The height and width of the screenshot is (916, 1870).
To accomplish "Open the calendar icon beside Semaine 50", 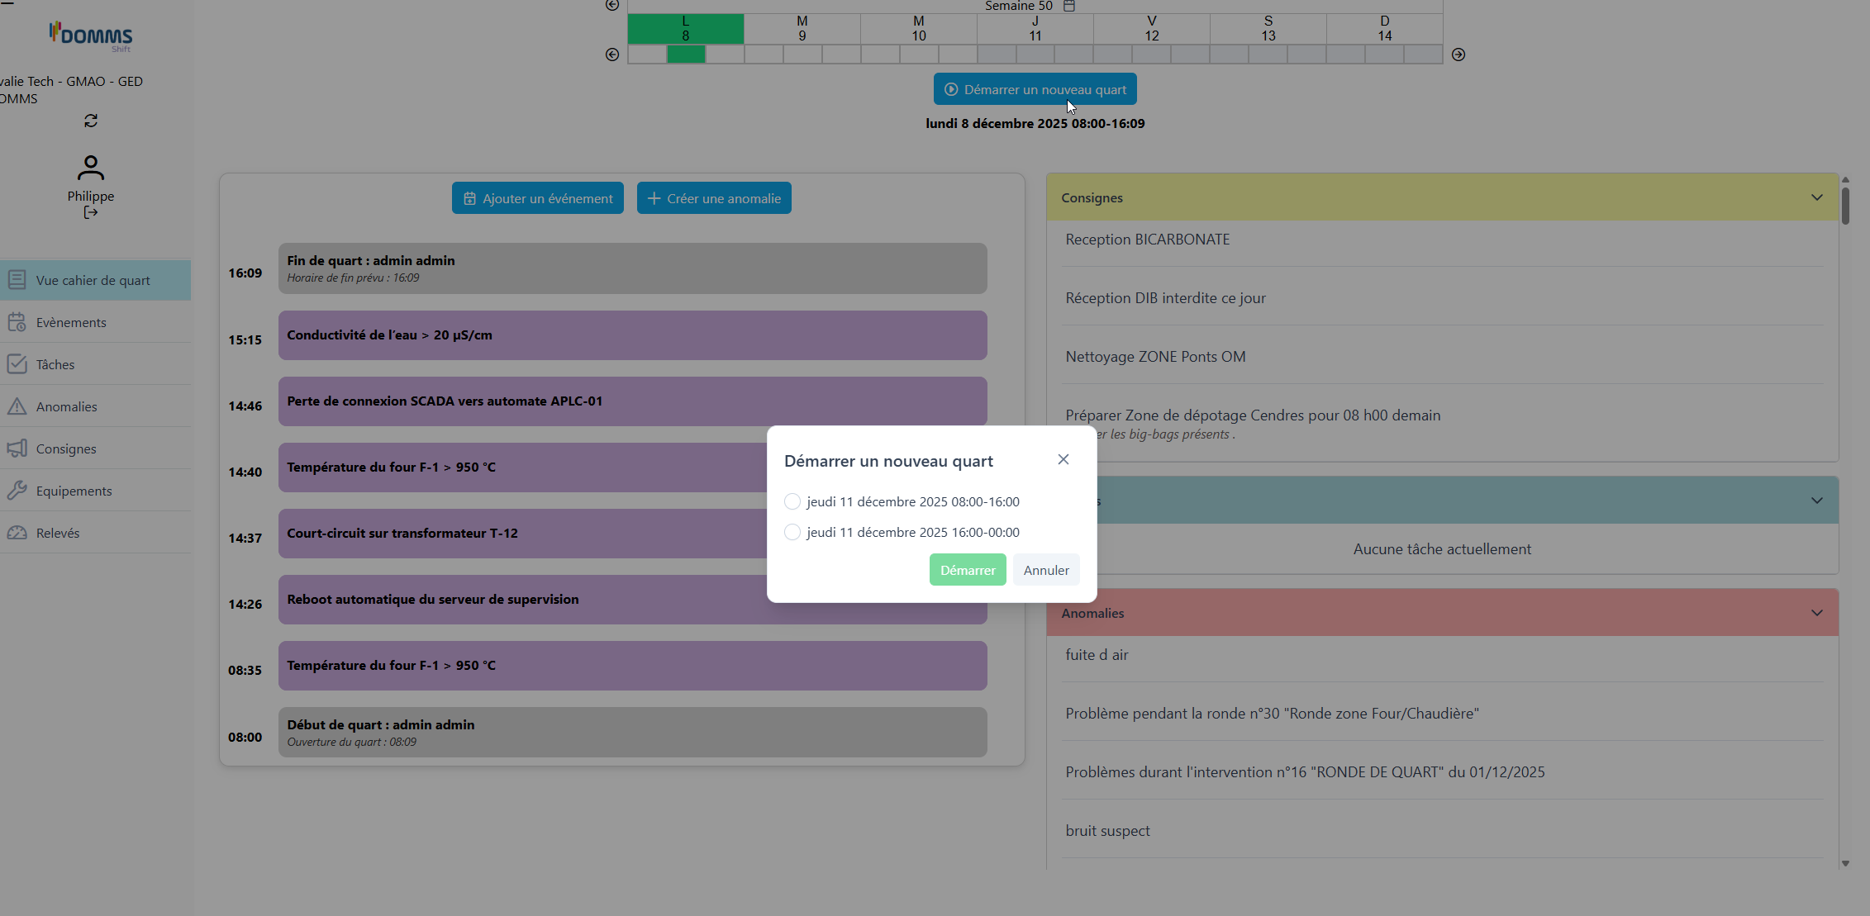I will pyautogui.click(x=1068, y=6).
